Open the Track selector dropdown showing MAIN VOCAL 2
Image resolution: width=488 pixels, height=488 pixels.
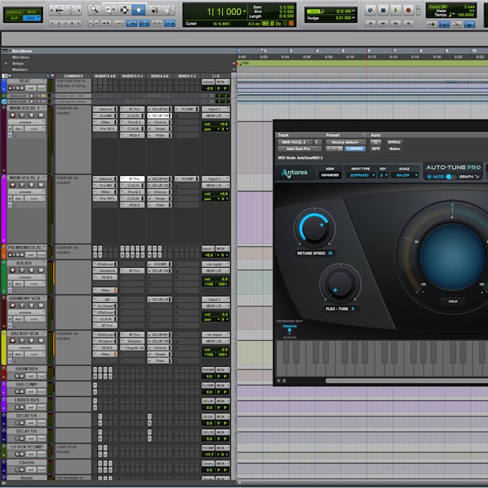pos(294,142)
